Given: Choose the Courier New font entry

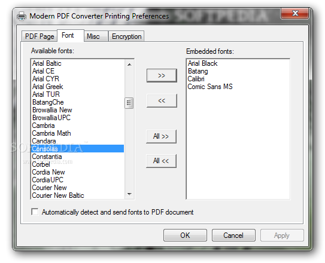Looking at the screenshot, I should (78, 188).
